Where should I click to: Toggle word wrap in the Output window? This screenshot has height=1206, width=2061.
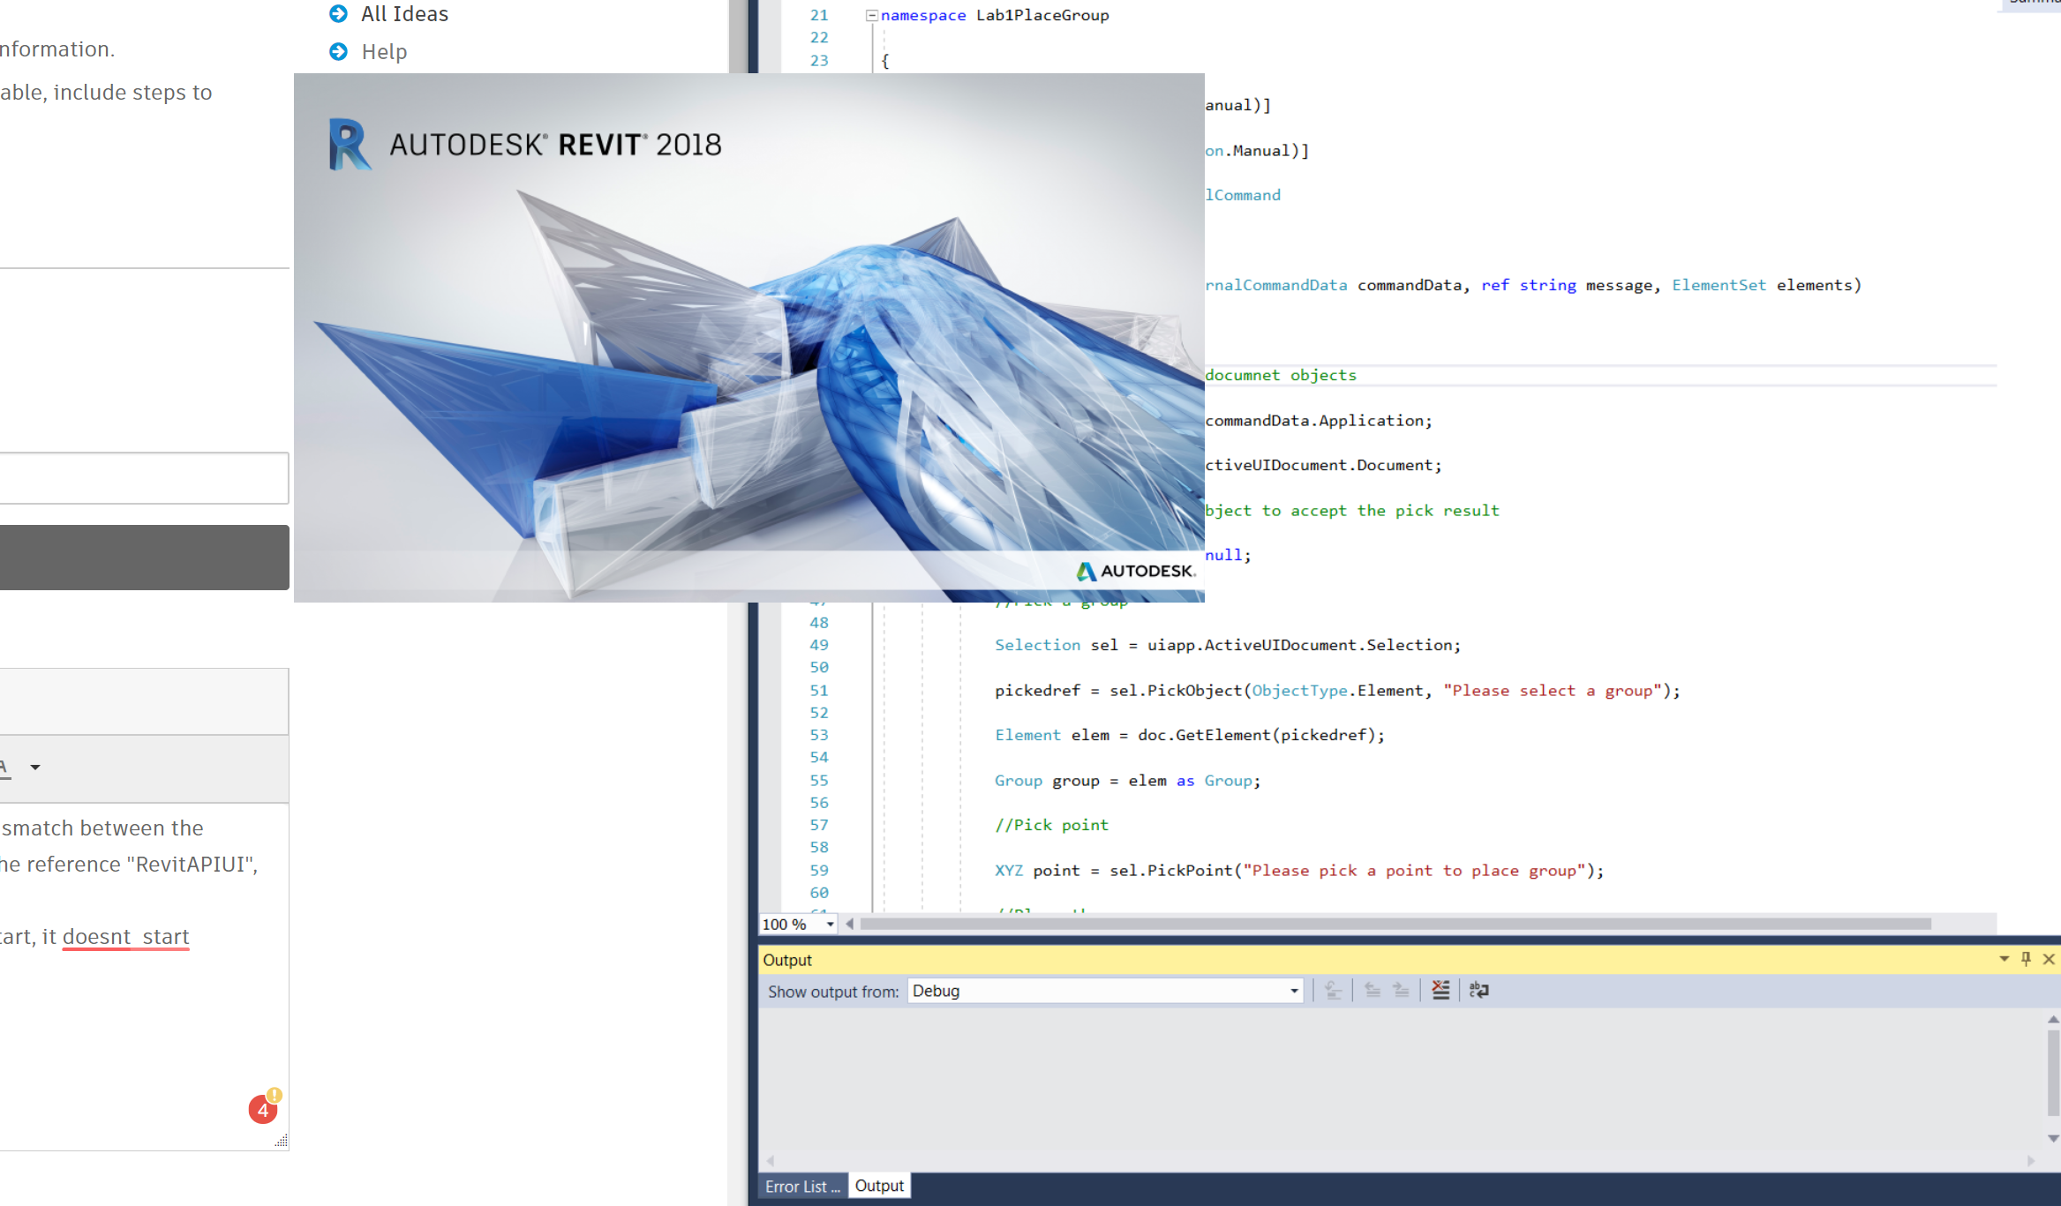1478,990
